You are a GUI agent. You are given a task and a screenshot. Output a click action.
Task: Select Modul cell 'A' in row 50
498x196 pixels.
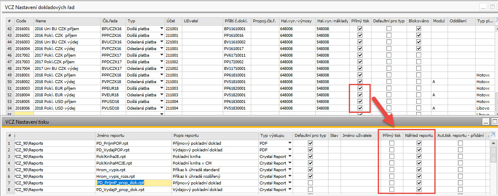tap(440, 81)
